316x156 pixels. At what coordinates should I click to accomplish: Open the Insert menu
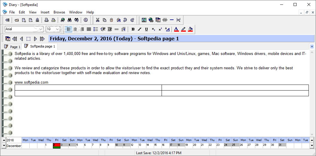[45, 12]
